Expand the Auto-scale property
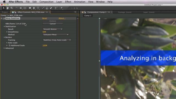This screenshot has height=99, width=176. click(7, 43)
